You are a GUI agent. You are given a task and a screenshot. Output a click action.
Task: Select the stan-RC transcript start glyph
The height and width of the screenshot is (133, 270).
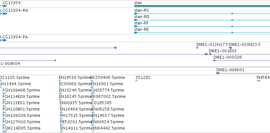136,14
